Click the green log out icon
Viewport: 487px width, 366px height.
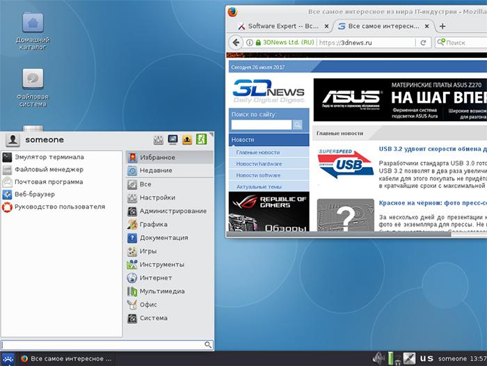tap(201, 139)
